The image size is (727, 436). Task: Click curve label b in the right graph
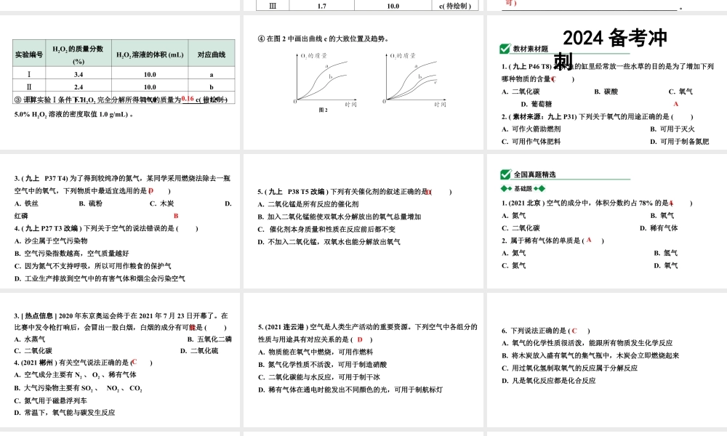(x=419, y=77)
